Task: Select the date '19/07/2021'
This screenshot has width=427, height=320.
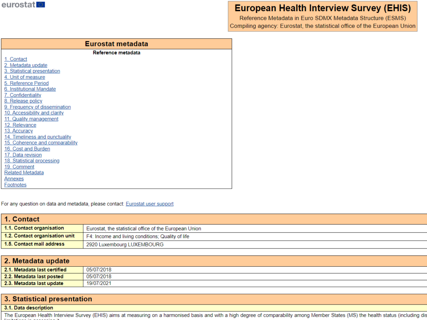Action: click(99, 283)
